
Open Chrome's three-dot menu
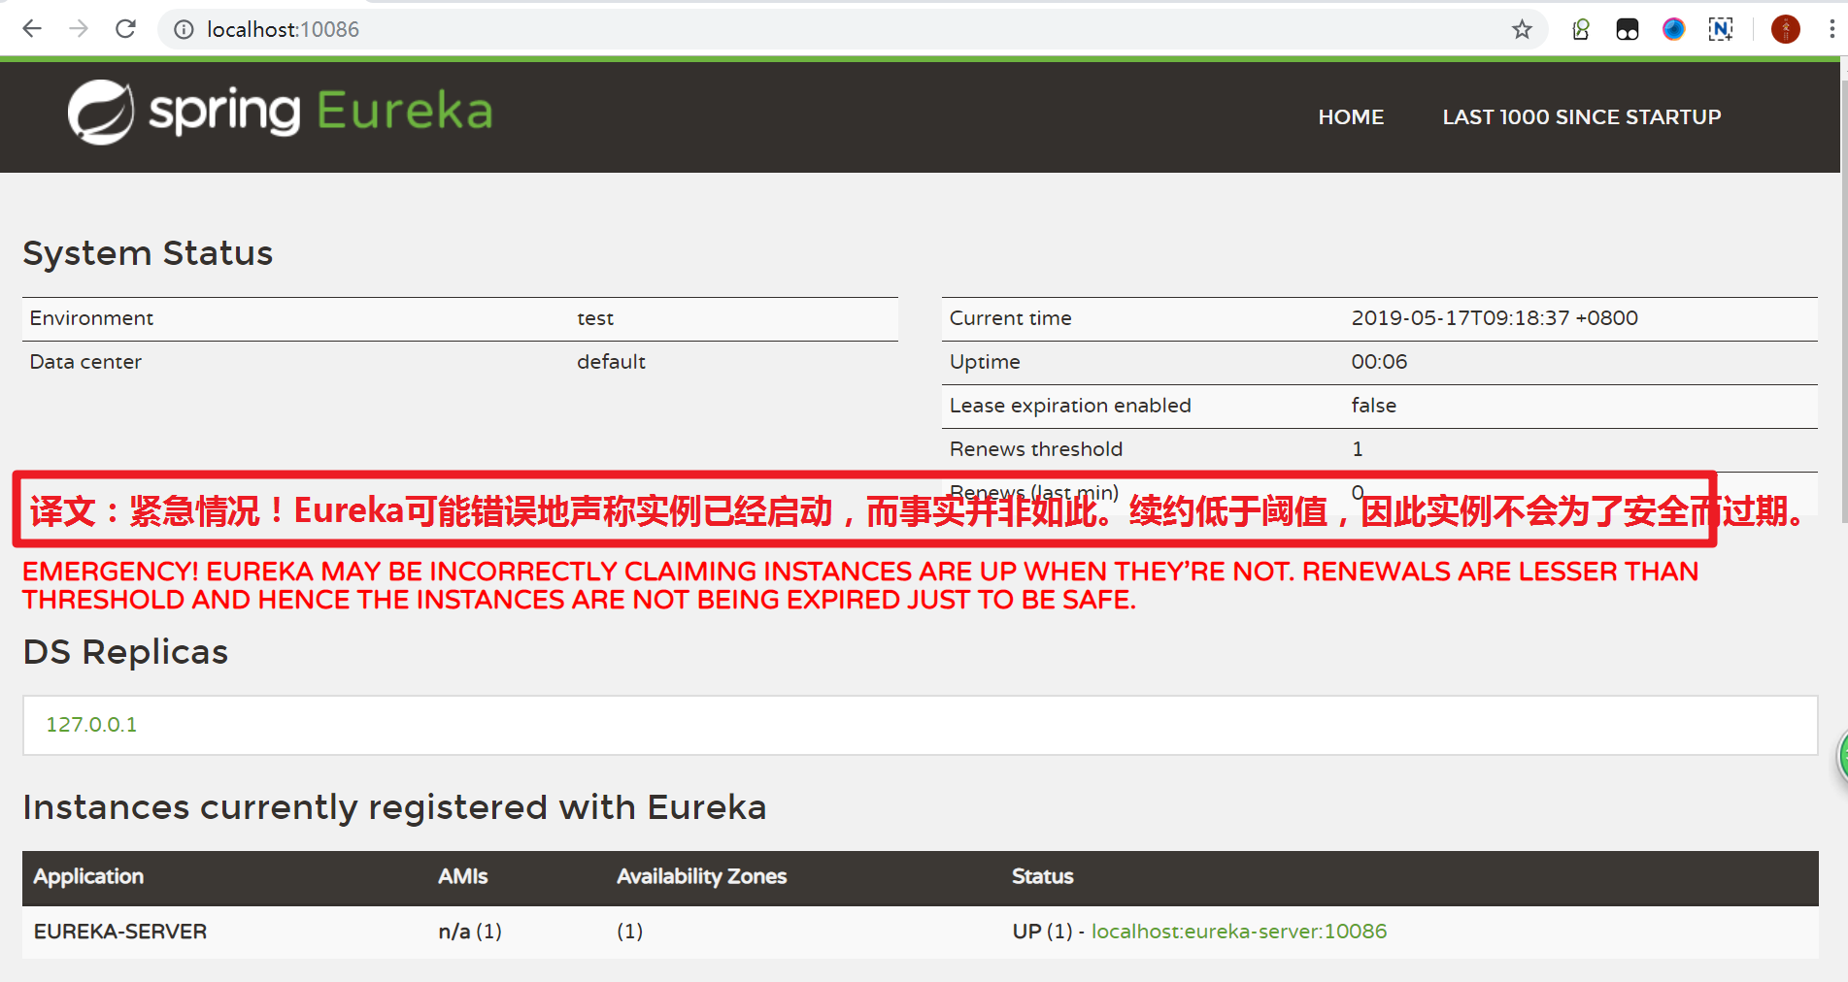click(x=1831, y=30)
